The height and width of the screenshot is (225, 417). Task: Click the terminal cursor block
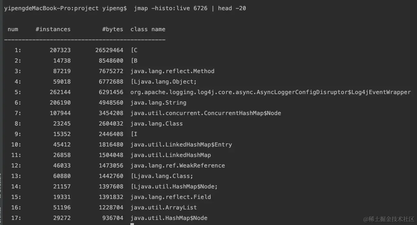coord(132,224)
